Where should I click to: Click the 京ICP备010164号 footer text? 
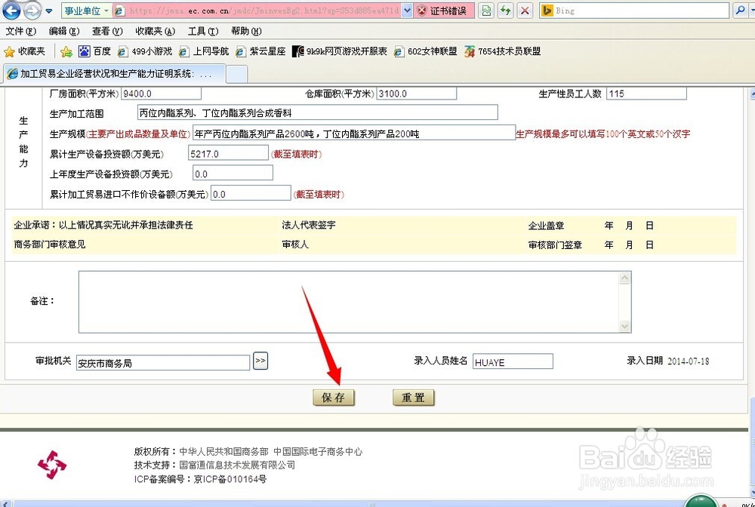[x=230, y=479]
